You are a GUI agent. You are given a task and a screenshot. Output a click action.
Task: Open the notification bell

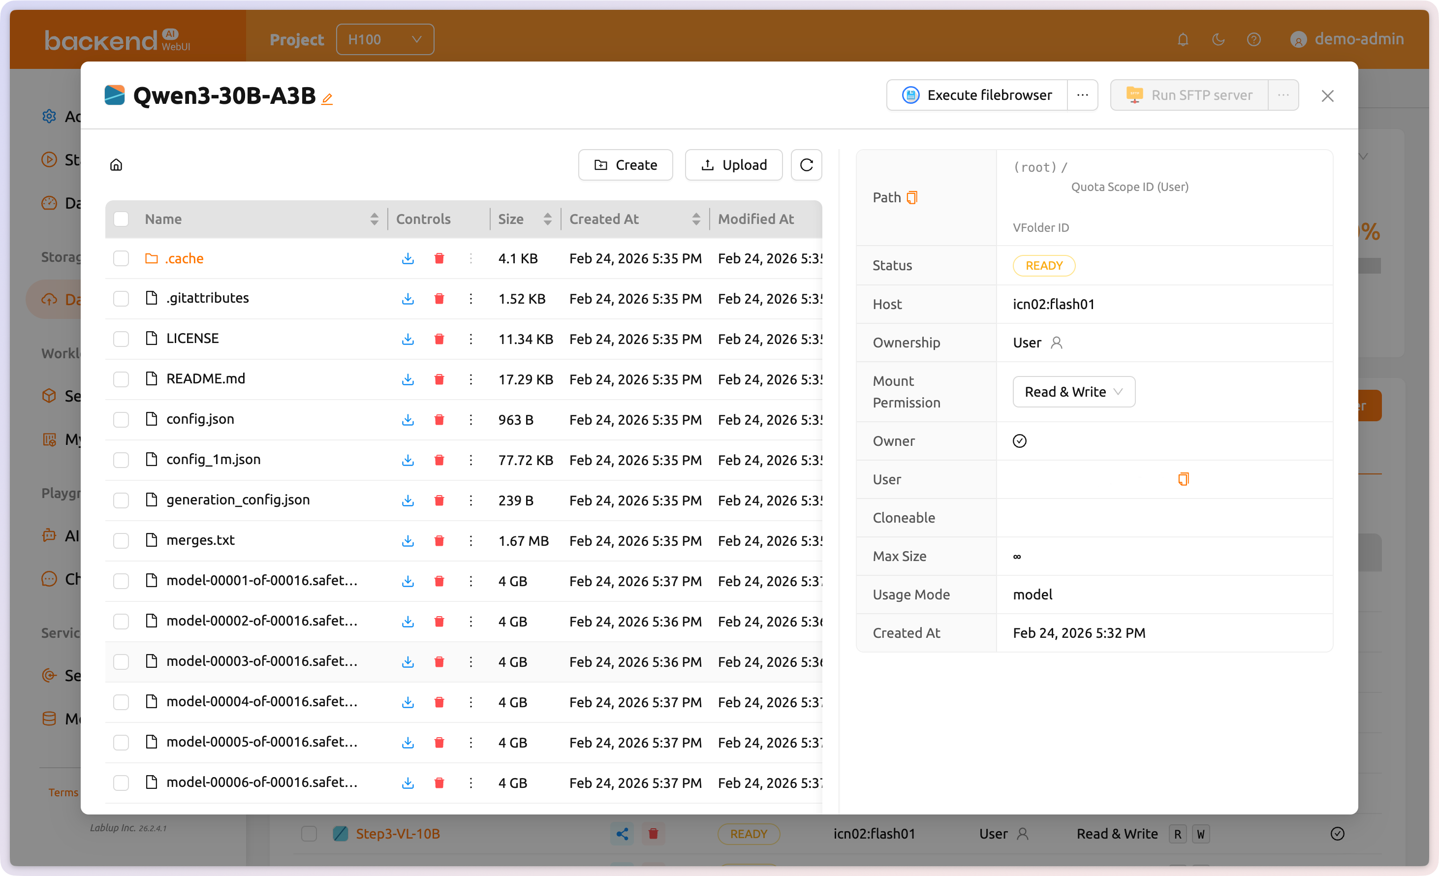(1183, 39)
